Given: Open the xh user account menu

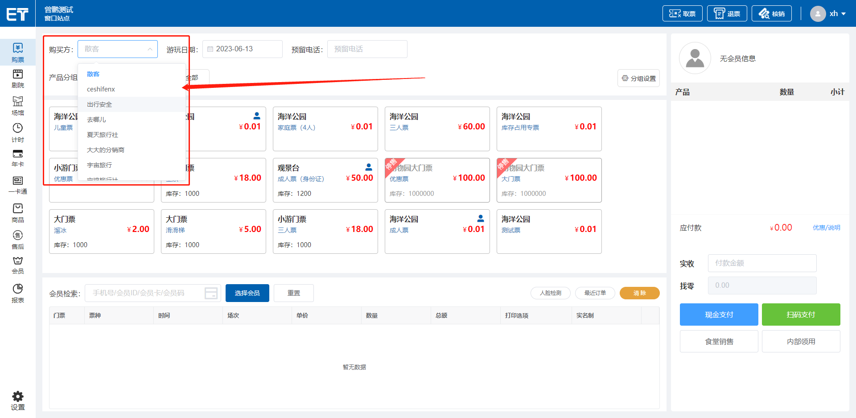Looking at the screenshot, I should [x=828, y=14].
